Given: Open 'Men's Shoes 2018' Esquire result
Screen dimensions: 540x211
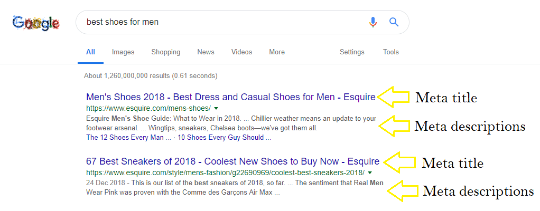Looking at the screenshot, I should click(230, 97).
